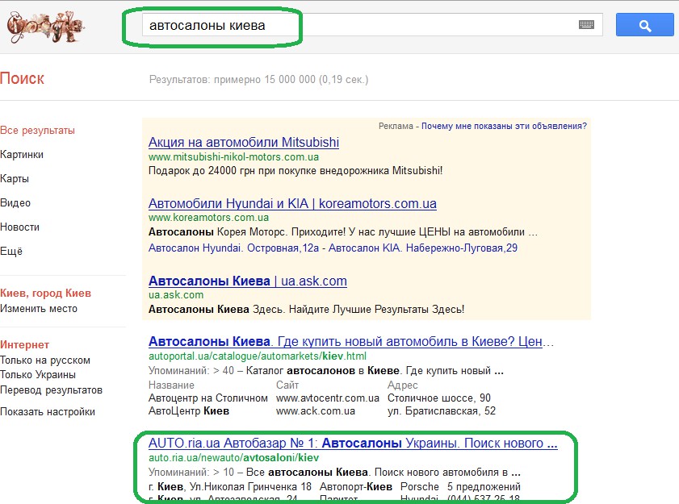Open Автосалоны Киева. Где купить result
Viewport: 679px width, 504px height.
[x=350, y=341]
